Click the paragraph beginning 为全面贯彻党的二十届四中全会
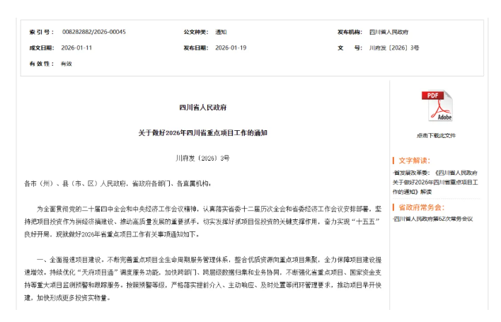 [202, 221]
